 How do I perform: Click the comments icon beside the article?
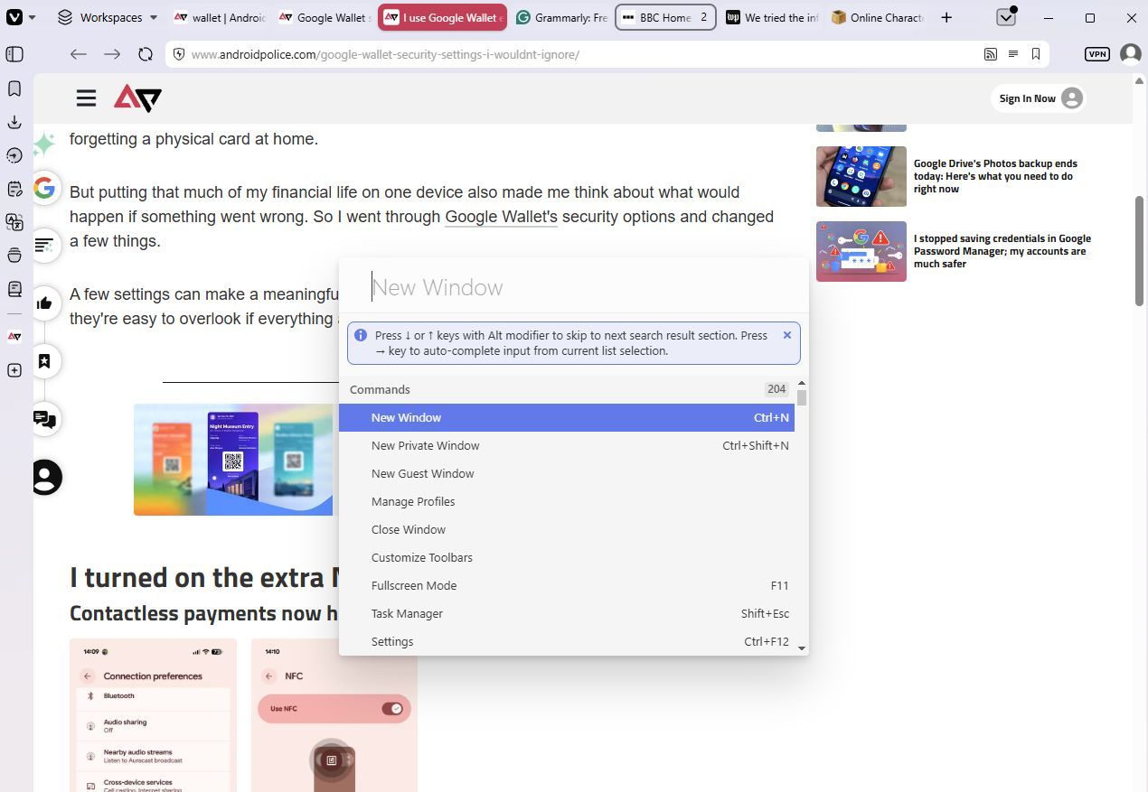click(x=44, y=419)
